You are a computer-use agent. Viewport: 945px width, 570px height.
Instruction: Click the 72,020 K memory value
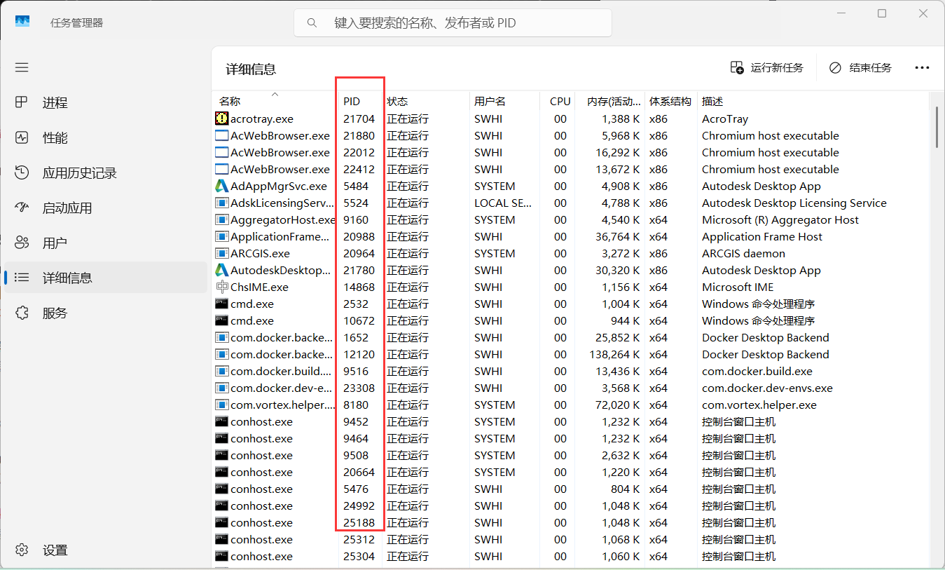click(617, 405)
